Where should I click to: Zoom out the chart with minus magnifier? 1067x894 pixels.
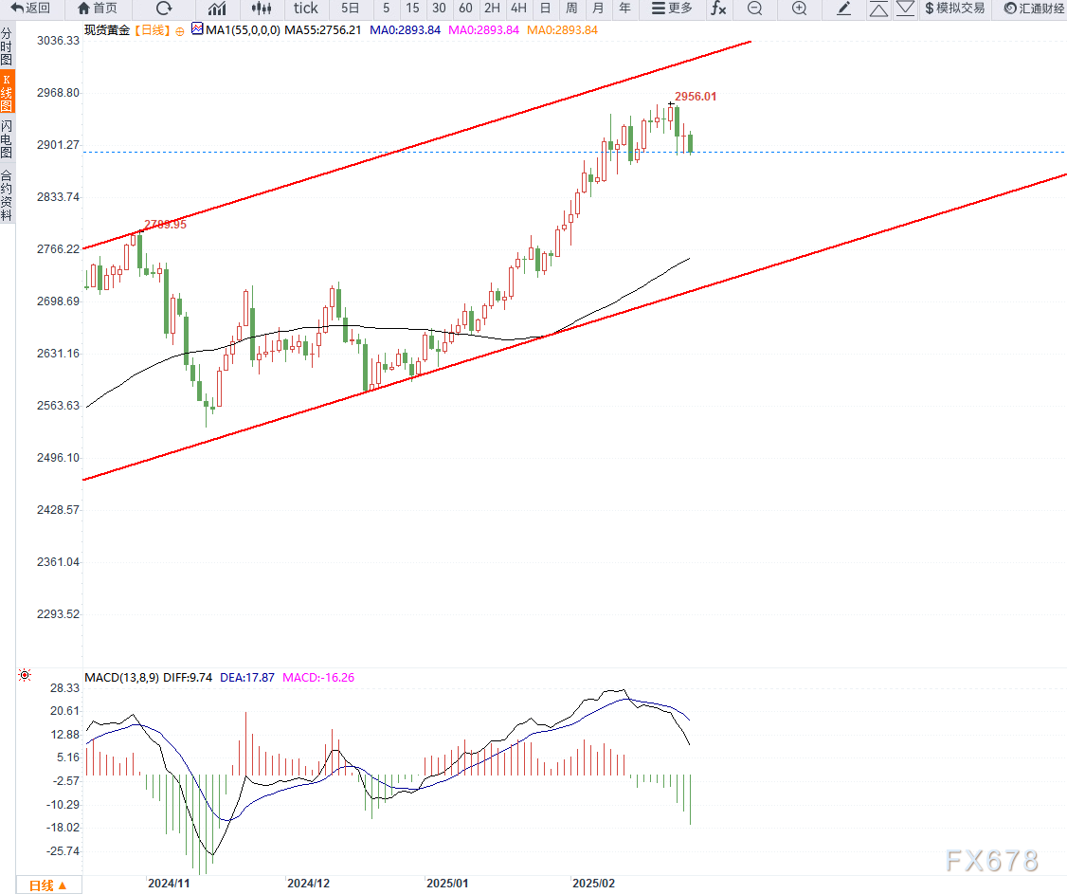[754, 9]
